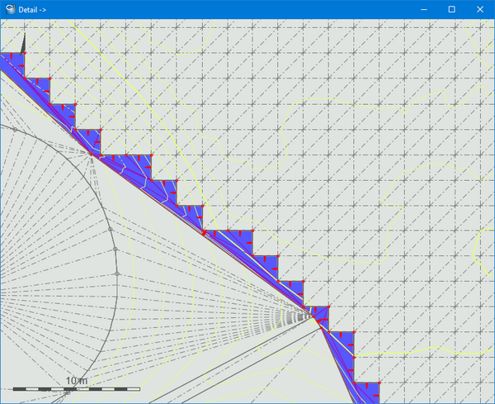Click the 'Detail ->' window title text
Viewport: 495px width, 404px height.
[32, 10]
